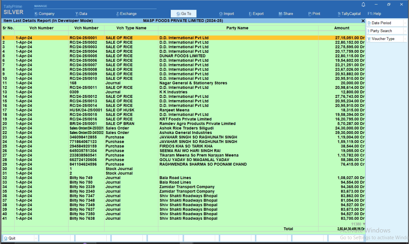This screenshot has height=244, width=409.
Task: Select GOLU YADAV SO MAGANLAL YADAV
Action: coord(194,160)
